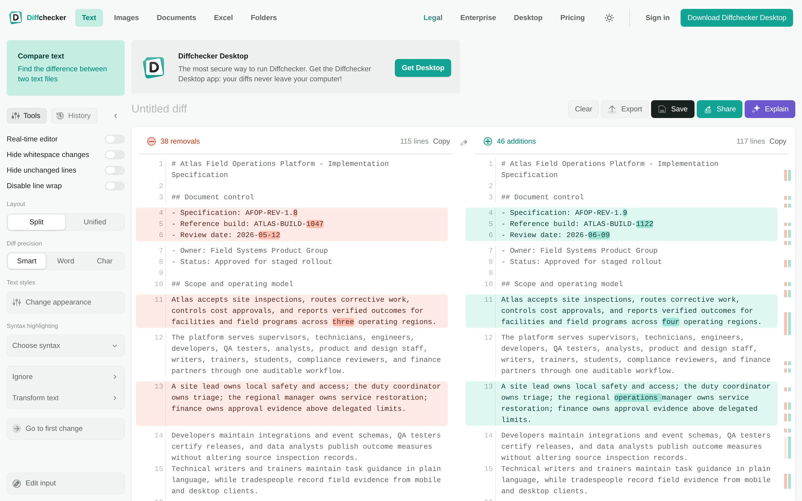Click the Untitled diff title field

point(159,109)
